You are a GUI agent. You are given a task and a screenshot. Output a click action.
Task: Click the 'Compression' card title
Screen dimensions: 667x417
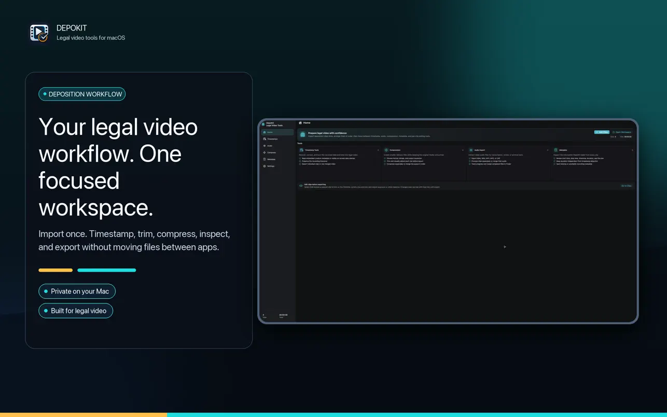(395, 150)
